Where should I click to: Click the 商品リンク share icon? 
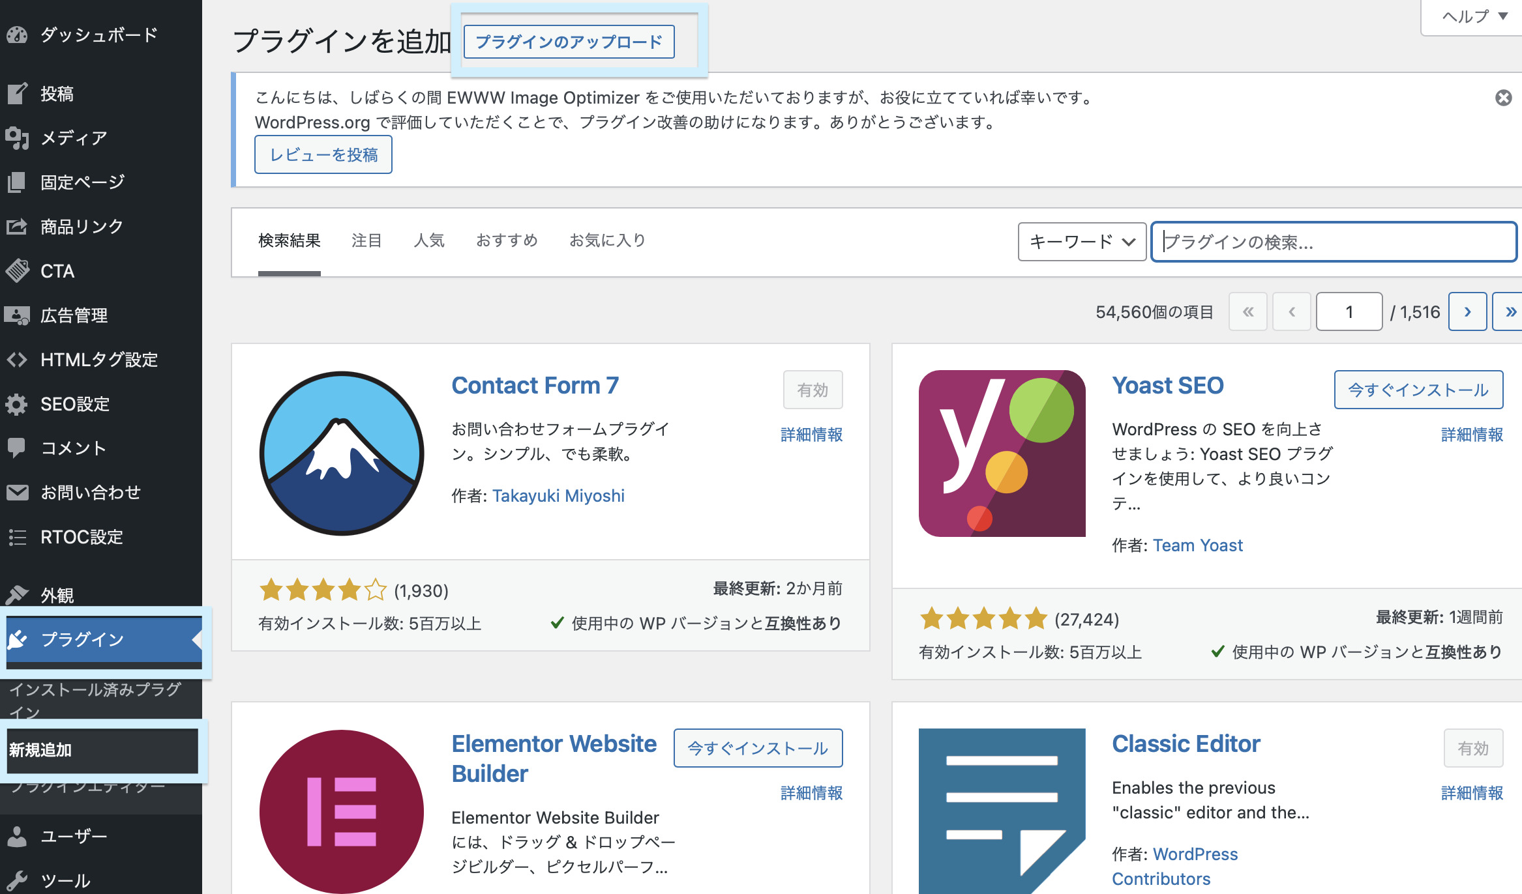(17, 226)
